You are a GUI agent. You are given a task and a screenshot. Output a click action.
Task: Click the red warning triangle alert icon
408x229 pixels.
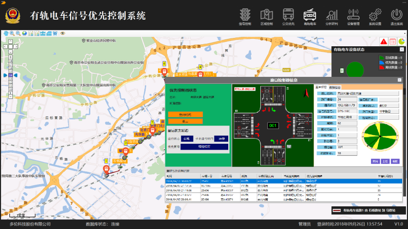(383, 41)
